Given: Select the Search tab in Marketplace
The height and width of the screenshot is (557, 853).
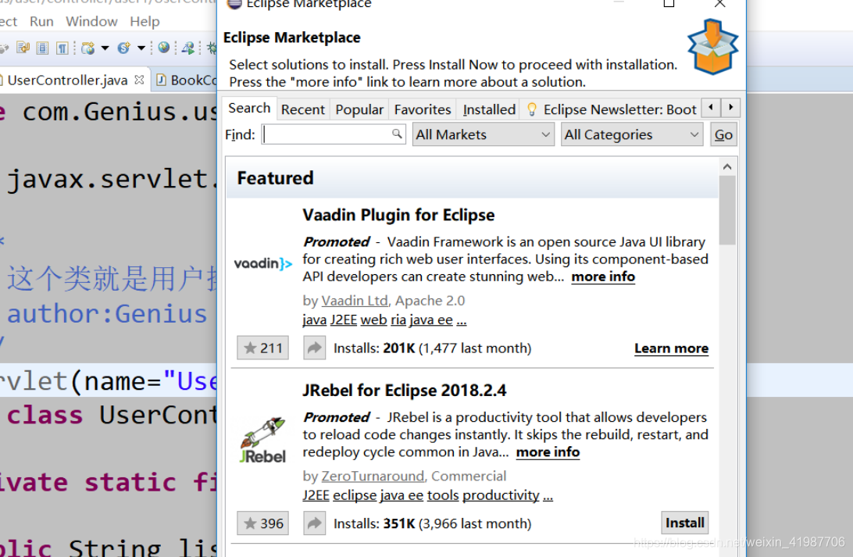Looking at the screenshot, I should pyautogui.click(x=249, y=109).
